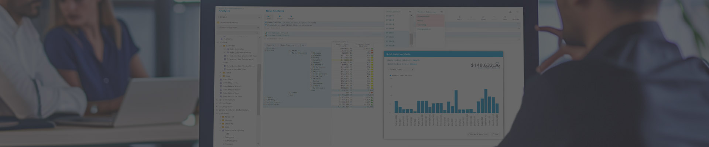Click the Close button in Quick Explore dialog
The image size is (709, 147).
point(495,135)
